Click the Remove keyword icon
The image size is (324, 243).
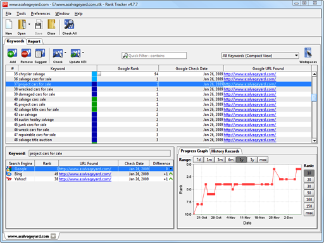pos(26,53)
